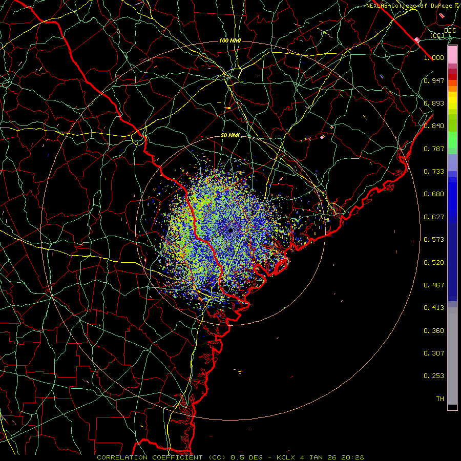This screenshot has height=461, width=461.
Task: Click the TH threshold label
Action: 440,399
